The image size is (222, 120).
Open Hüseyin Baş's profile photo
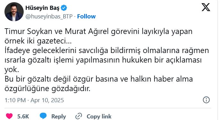[14, 12]
